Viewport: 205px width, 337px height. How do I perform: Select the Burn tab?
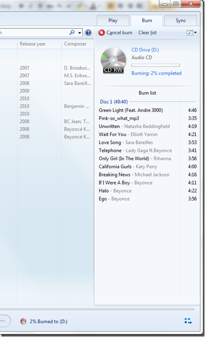(147, 20)
